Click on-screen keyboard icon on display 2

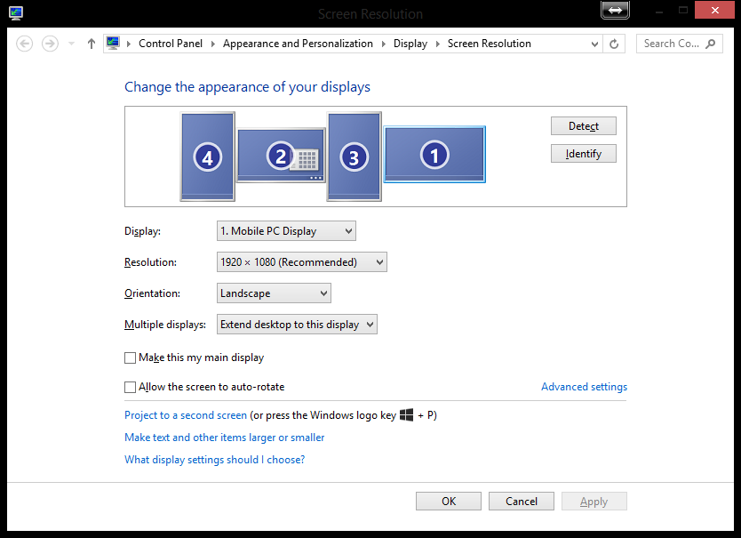point(307,159)
